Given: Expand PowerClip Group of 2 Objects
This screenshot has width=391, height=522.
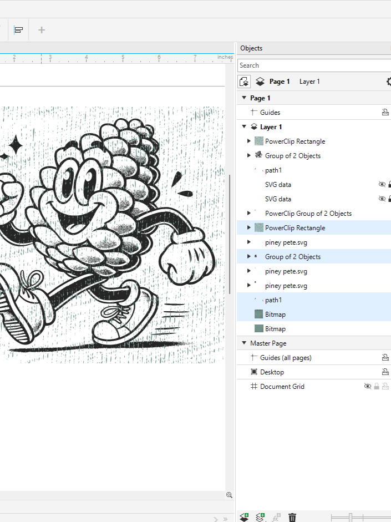Looking at the screenshot, I should 248,213.
